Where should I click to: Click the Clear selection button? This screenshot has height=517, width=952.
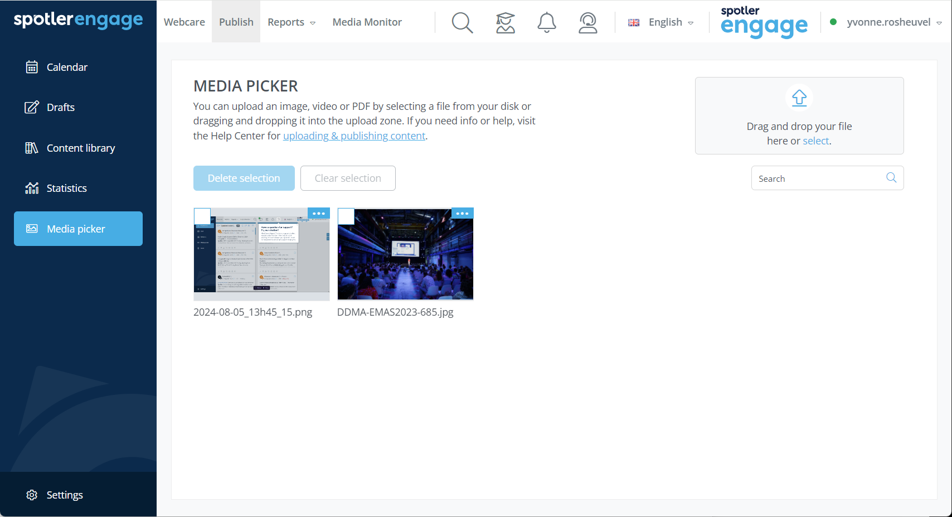point(348,178)
